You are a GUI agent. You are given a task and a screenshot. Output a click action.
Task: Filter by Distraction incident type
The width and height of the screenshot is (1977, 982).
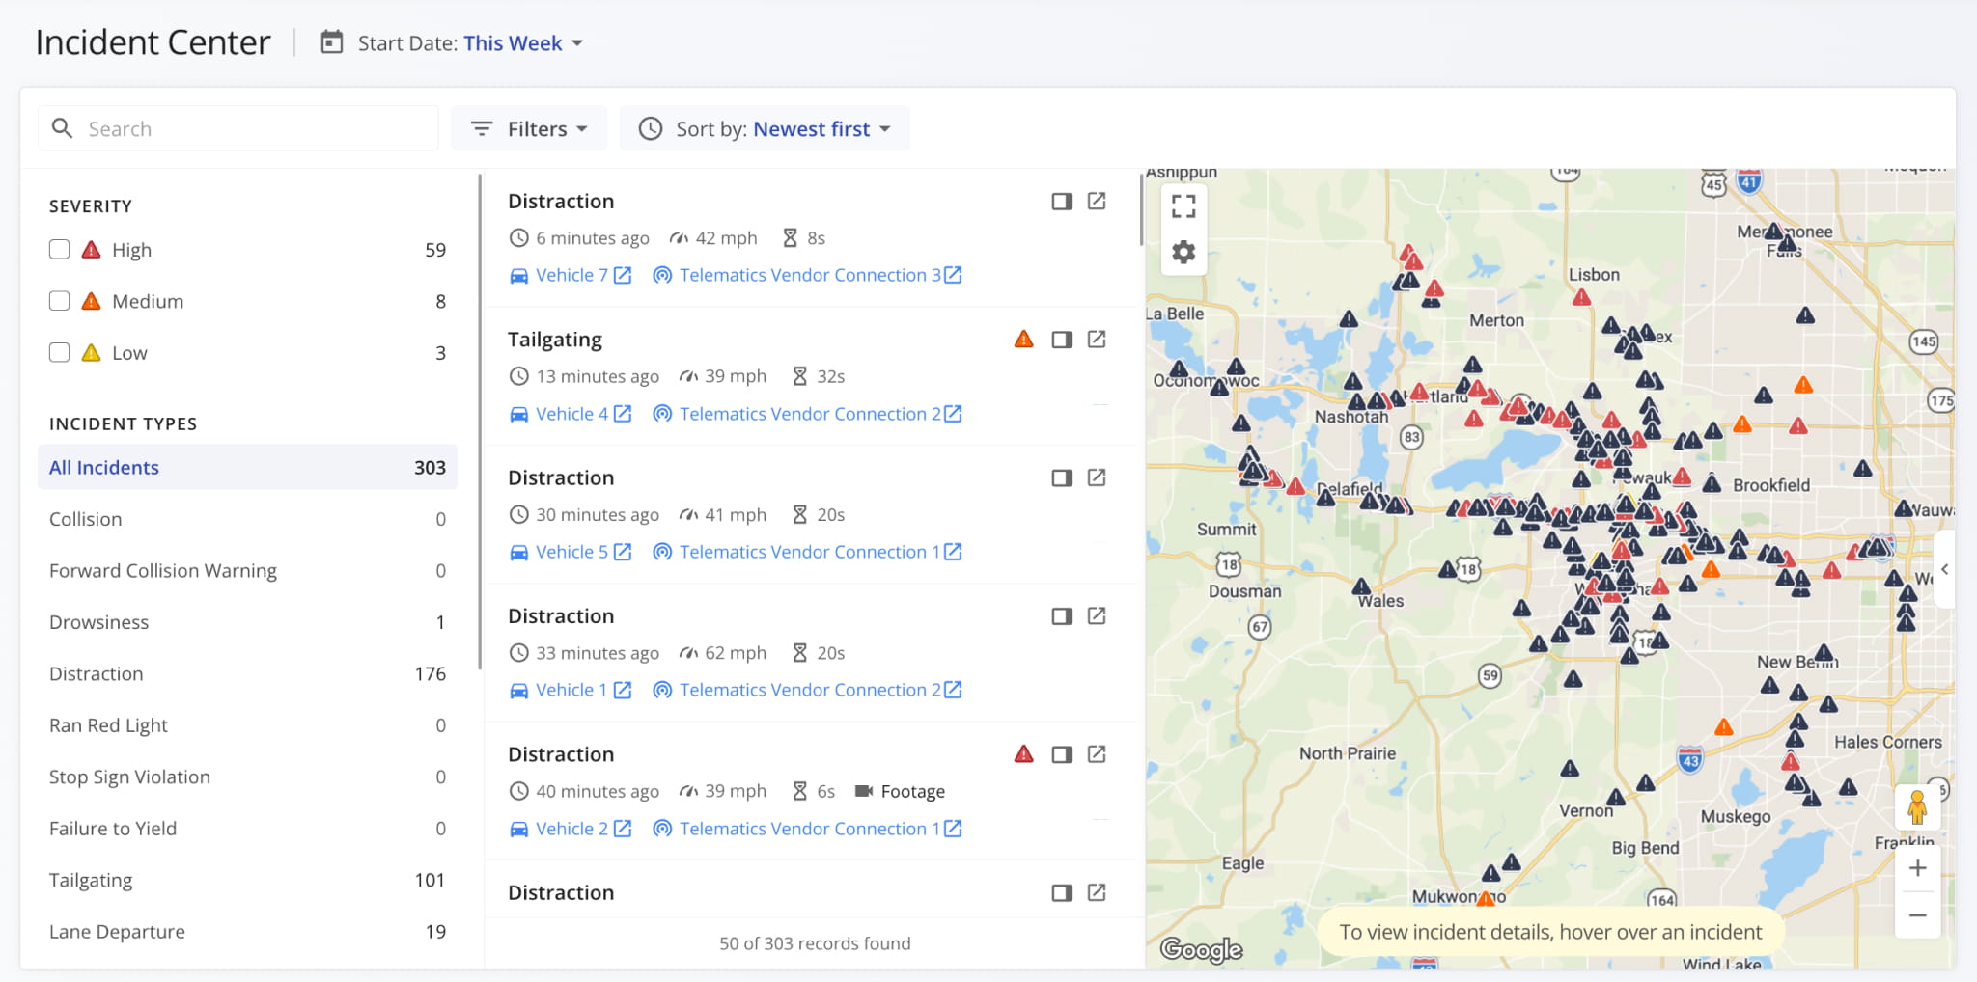tap(247, 673)
